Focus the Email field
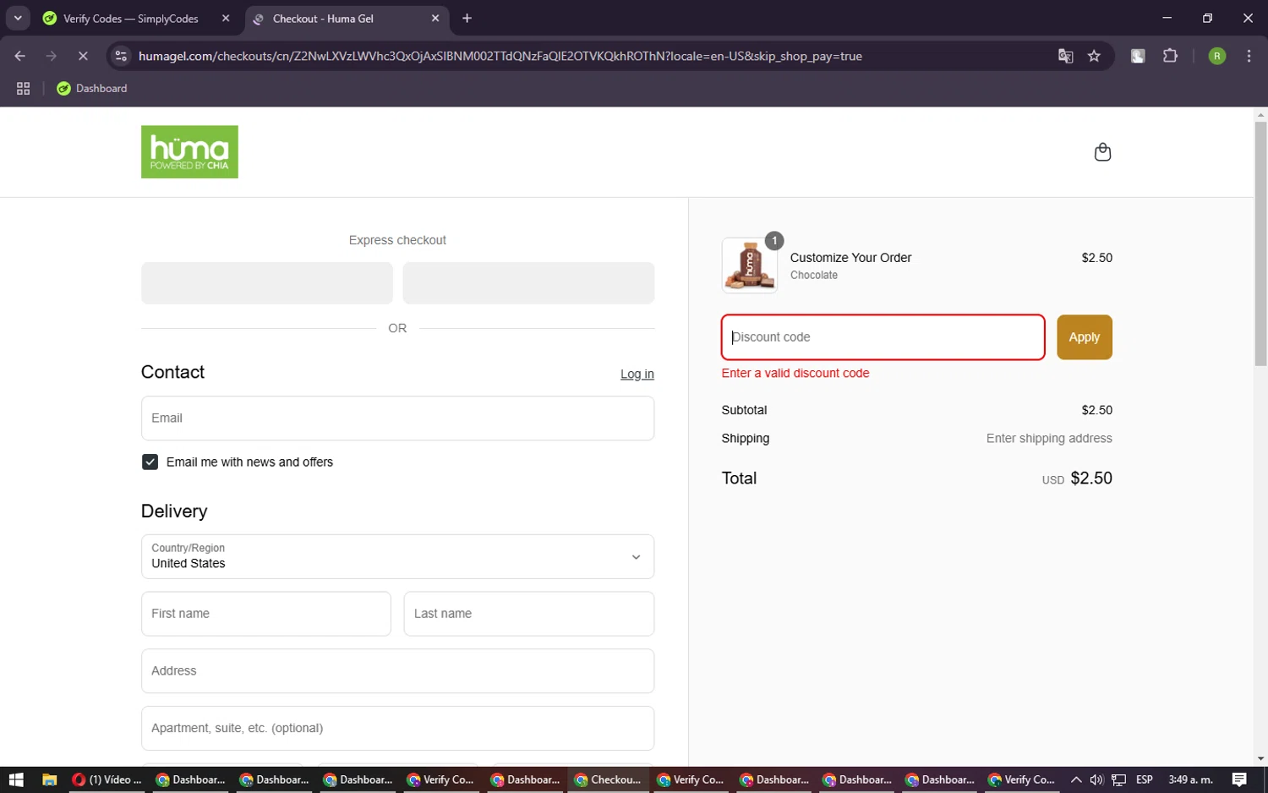 point(397,418)
